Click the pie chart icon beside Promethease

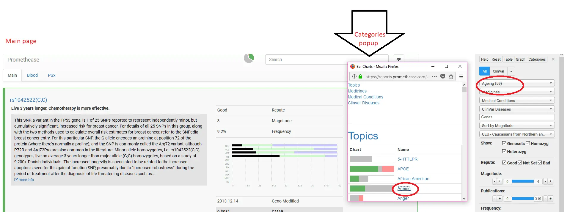(249, 58)
